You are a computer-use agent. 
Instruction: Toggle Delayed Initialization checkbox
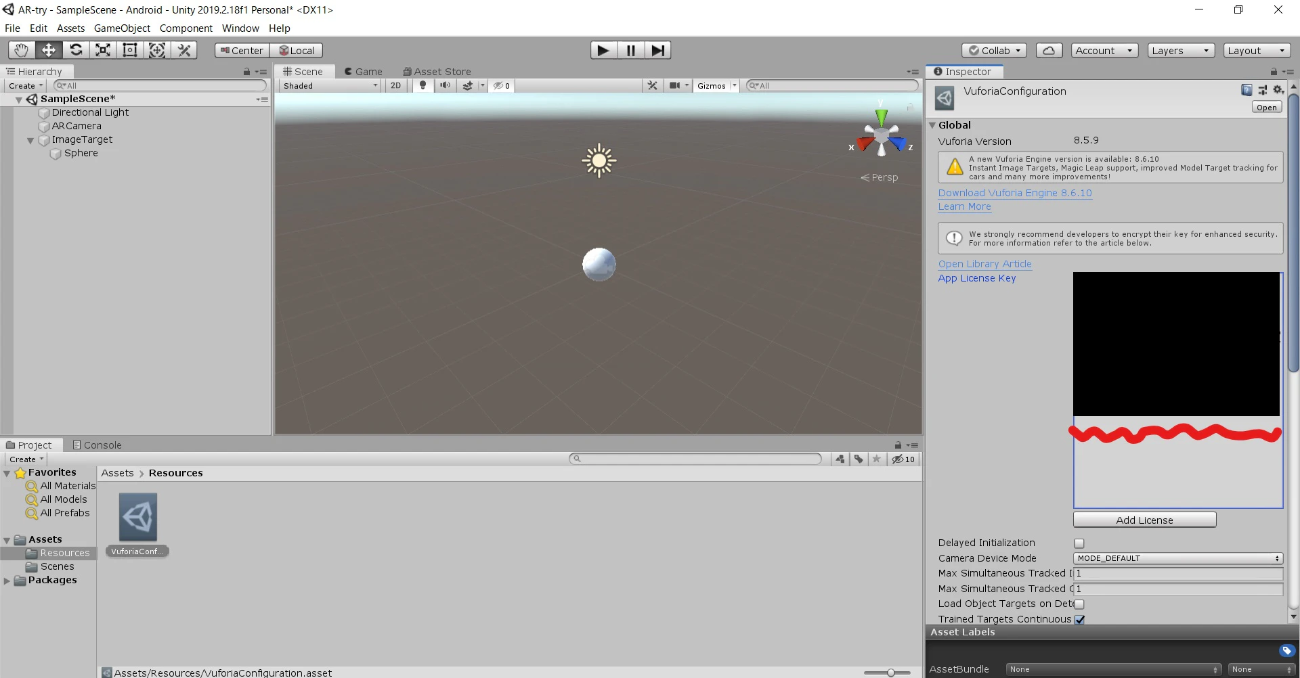click(x=1079, y=543)
